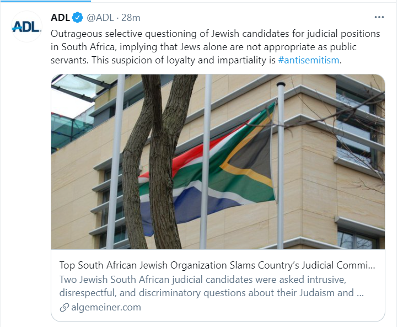
Task: Open the ADL profile avatar logo
Action: coord(26,26)
